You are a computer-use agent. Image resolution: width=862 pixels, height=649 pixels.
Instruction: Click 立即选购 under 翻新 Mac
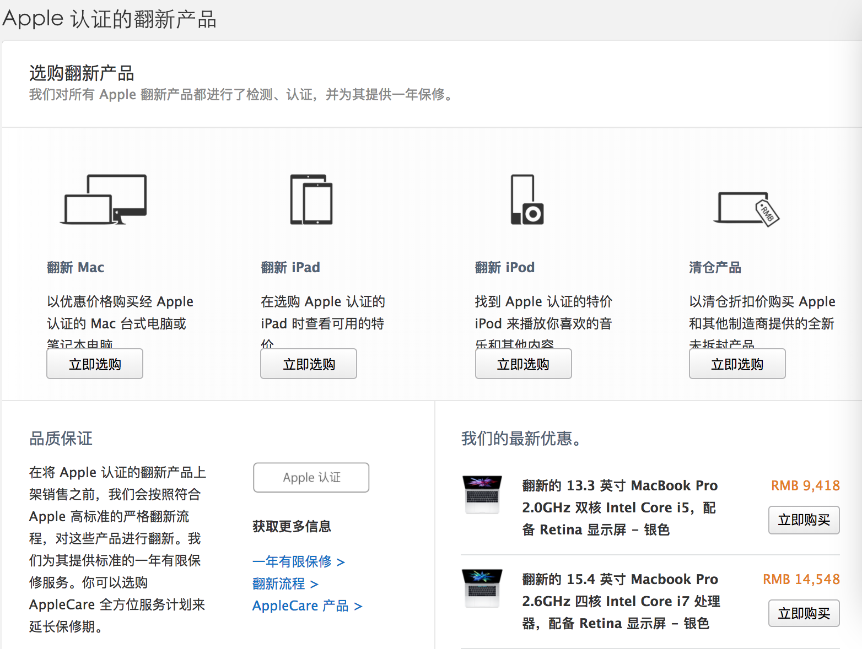(95, 364)
